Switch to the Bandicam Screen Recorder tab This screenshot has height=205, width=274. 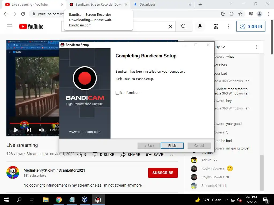[x=99, y=5]
